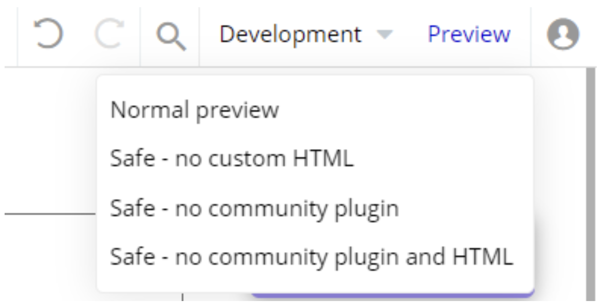
Task: Preview safely without custom HTML
Action: tap(232, 159)
